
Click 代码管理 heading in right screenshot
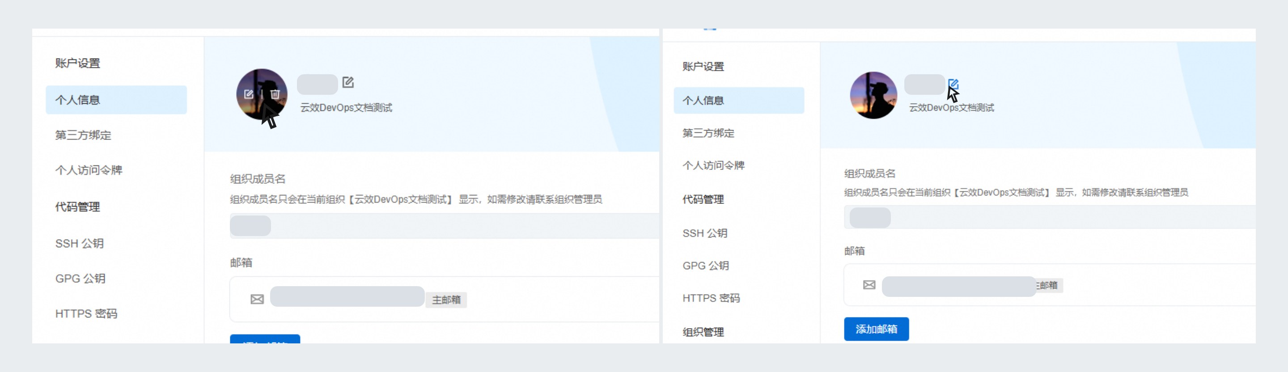tap(703, 199)
